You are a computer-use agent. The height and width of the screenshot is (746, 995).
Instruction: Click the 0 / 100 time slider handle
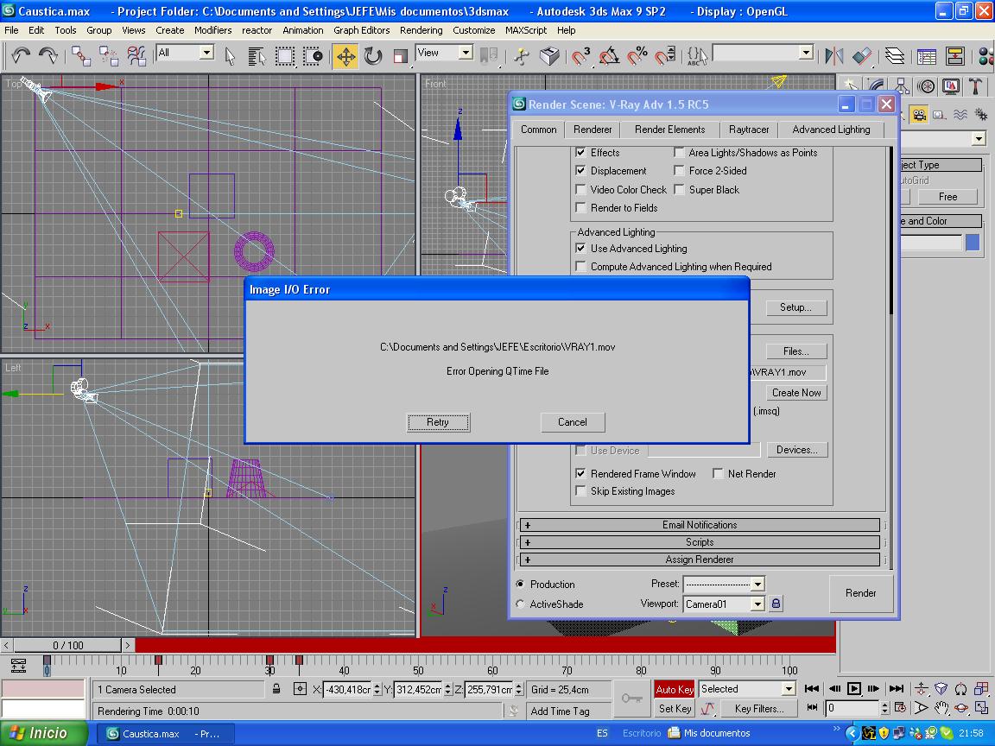[68, 645]
